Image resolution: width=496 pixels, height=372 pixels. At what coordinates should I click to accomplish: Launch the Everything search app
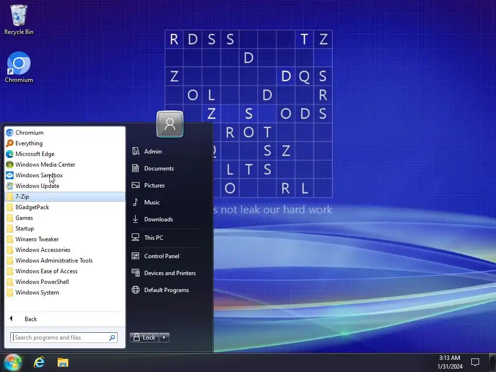coord(65,143)
